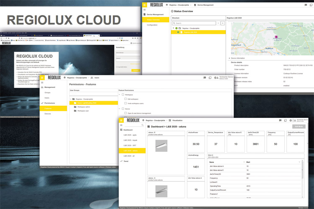Click the aduna - A luminaire thumbnail
This screenshot has width=314, height=209.
coord(162,191)
